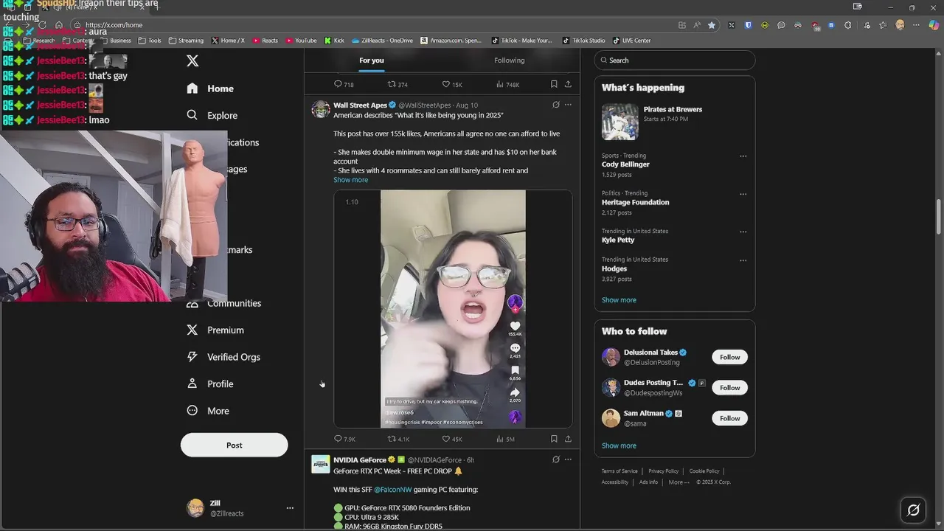Image resolution: width=944 pixels, height=531 pixels.
Task: Open the Home page in the sidebar
Action: tap(210, 88)
